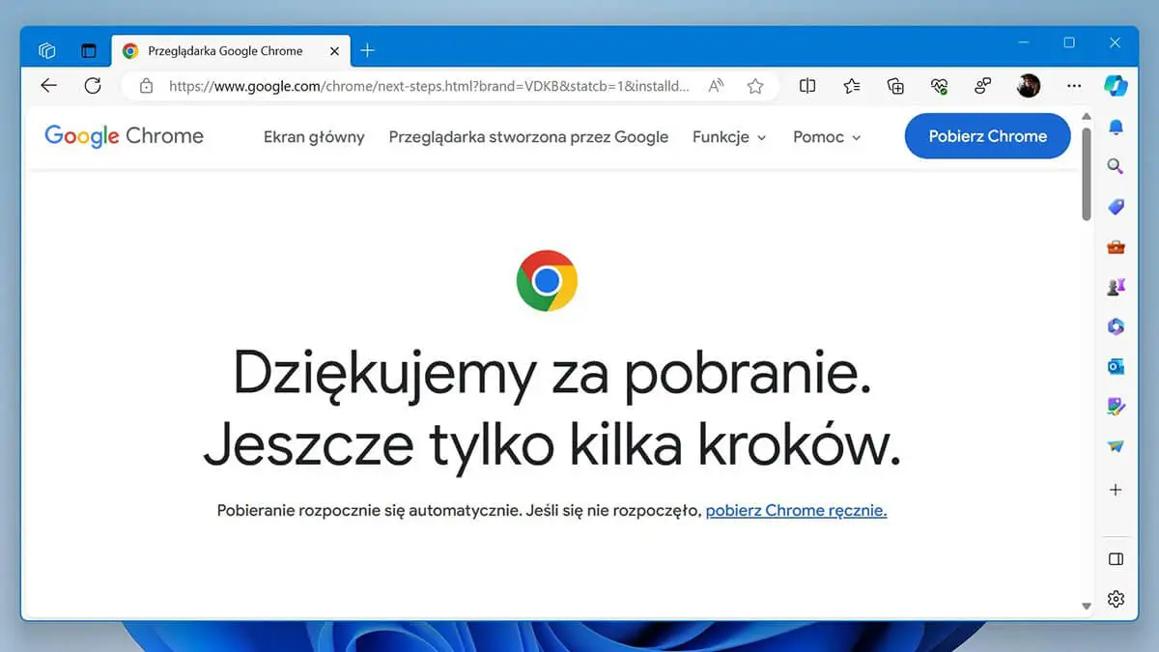This screenshot has height=652, width=1159.
Task: Select "Ekran główny" navigation item
Action: 314,136
